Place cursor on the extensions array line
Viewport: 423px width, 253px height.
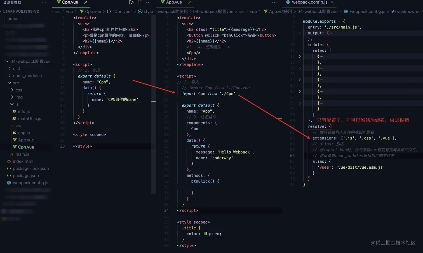354,138
